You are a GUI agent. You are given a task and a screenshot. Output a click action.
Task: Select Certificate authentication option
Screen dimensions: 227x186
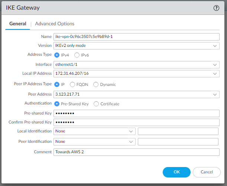coord(96,104)
